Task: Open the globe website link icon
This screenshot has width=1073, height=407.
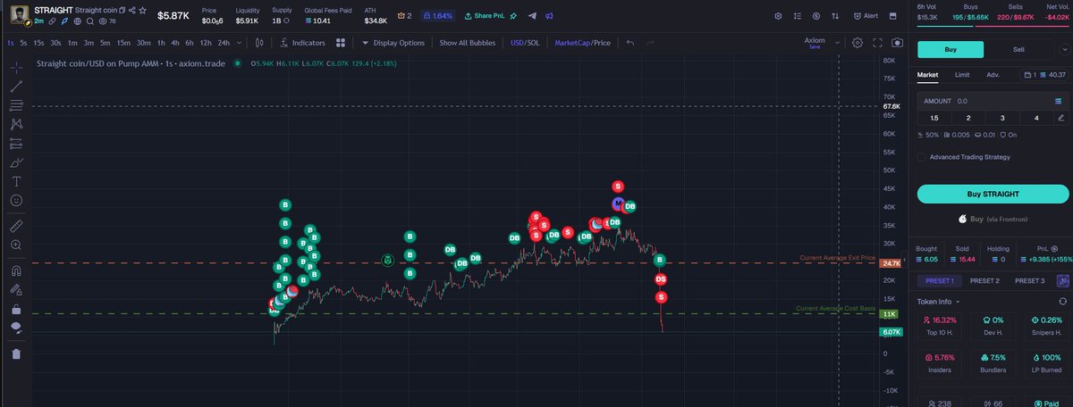Action: click(x=78, y=20)
